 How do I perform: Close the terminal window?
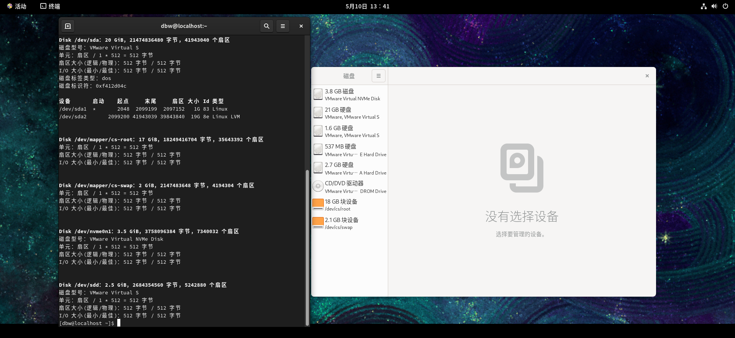click(301, 26)
